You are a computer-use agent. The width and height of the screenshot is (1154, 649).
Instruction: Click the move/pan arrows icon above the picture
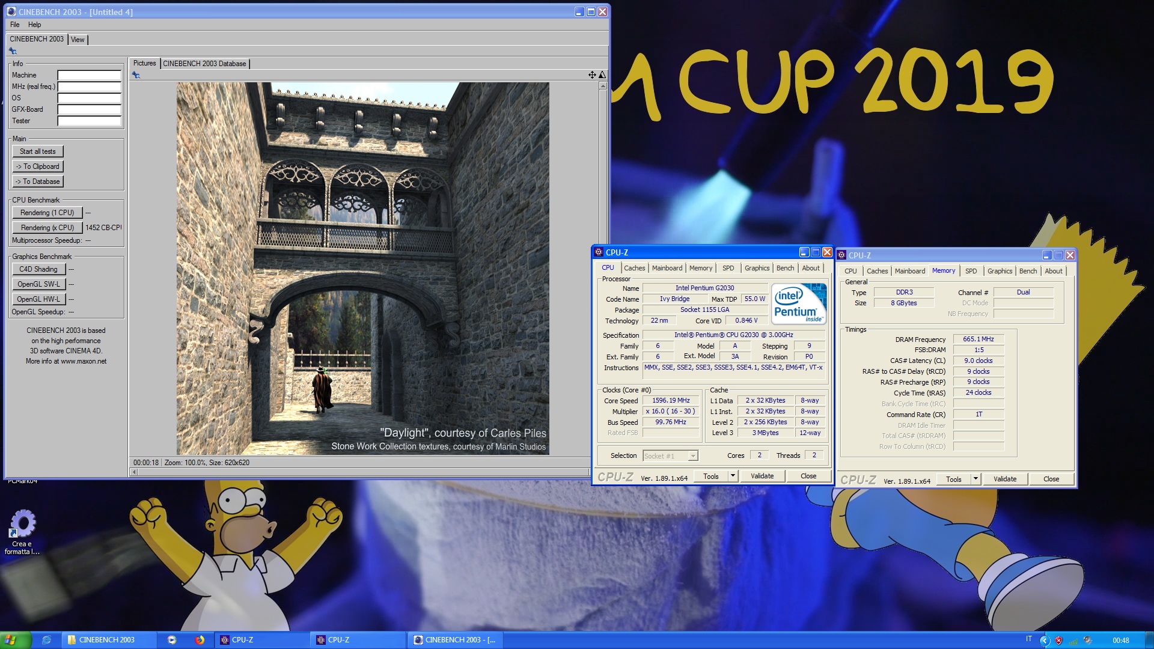point(592,75)
